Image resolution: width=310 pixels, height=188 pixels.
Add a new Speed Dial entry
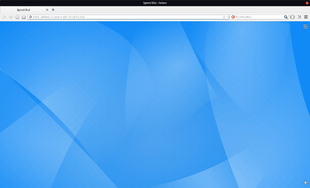click(x=305, y=183)
